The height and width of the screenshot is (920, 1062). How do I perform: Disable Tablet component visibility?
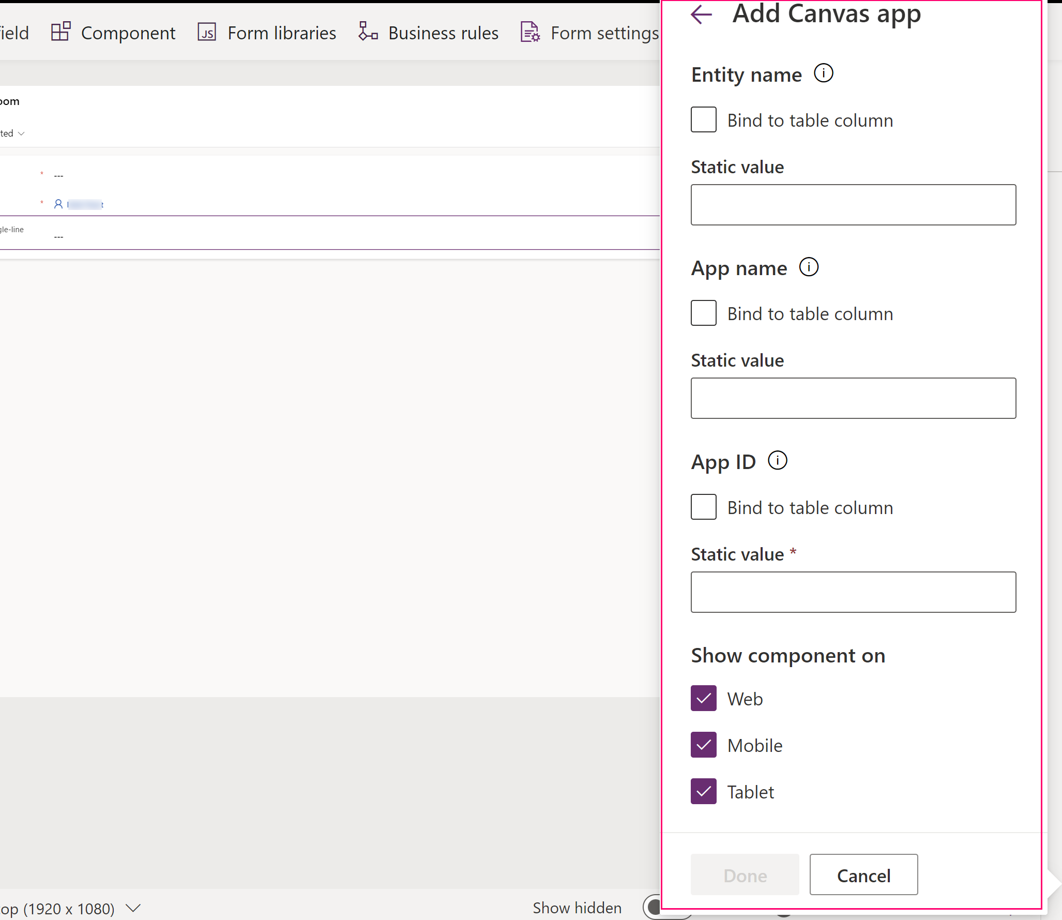[704, 792]
